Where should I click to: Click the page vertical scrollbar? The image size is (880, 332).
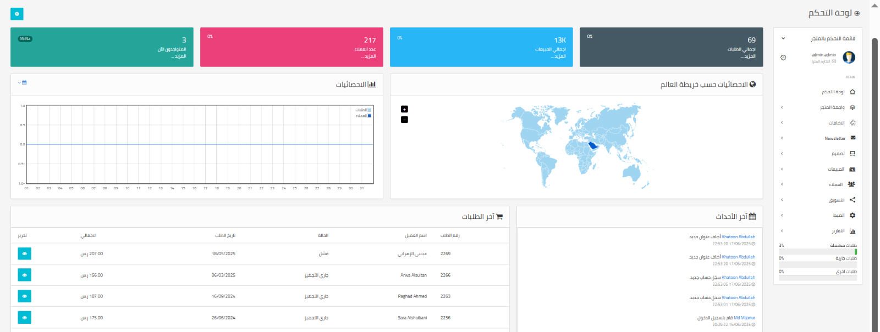click(x=875, y=165)
